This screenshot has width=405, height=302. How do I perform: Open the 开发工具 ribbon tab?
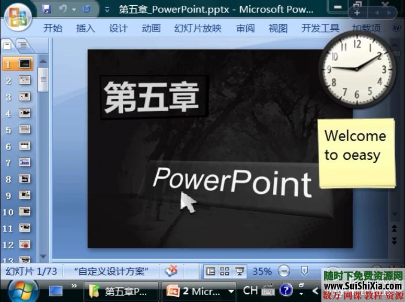click(x=320, y=28)
